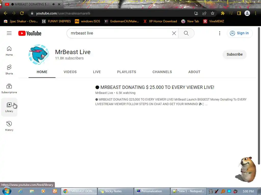Go to Home in the sidebar
Viewport: 261px width, 195px height.
click(x=9, y=51)
